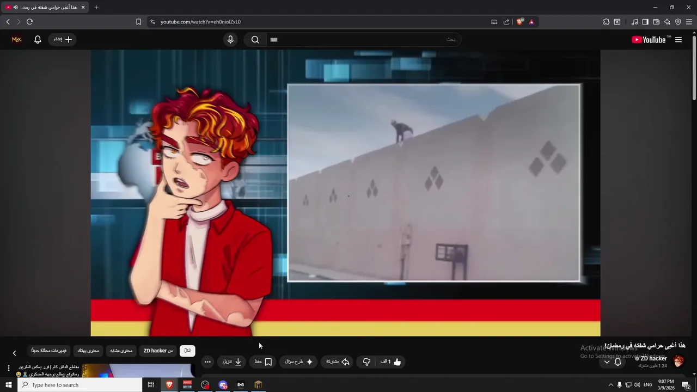697x392 pixels.
Task: Open YouTube hamburger guide menu
Action: click(x=678, y=40)
